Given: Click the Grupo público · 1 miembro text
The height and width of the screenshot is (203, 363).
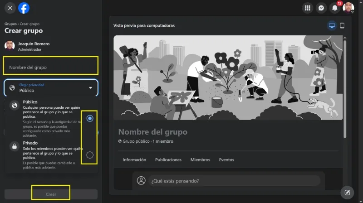Looking at the screenshot, I should coord(148,141).
